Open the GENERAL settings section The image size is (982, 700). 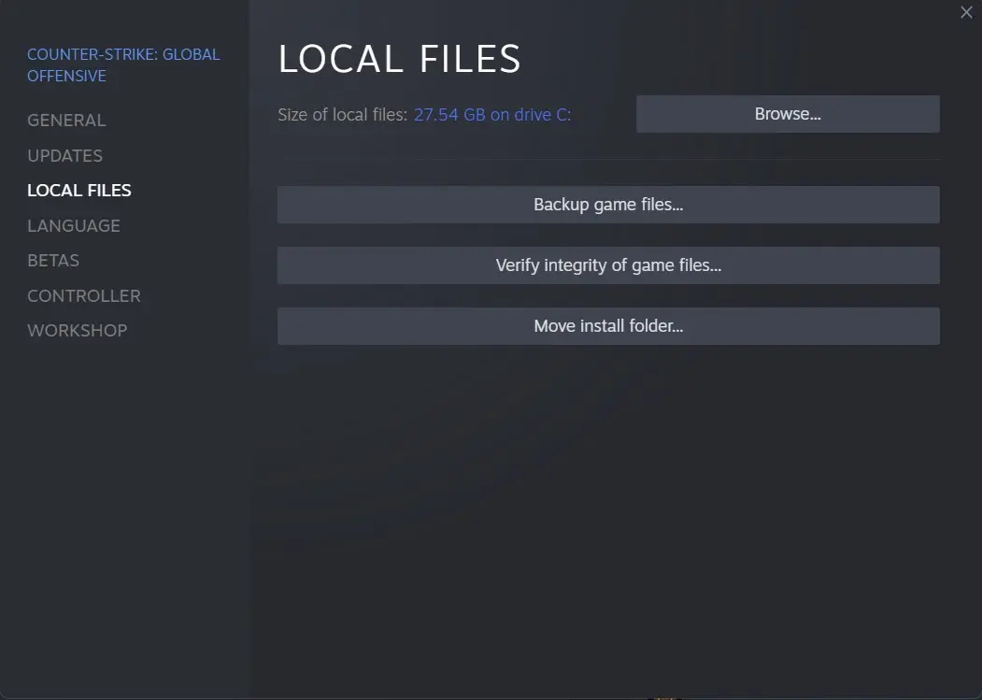(65, 120)
